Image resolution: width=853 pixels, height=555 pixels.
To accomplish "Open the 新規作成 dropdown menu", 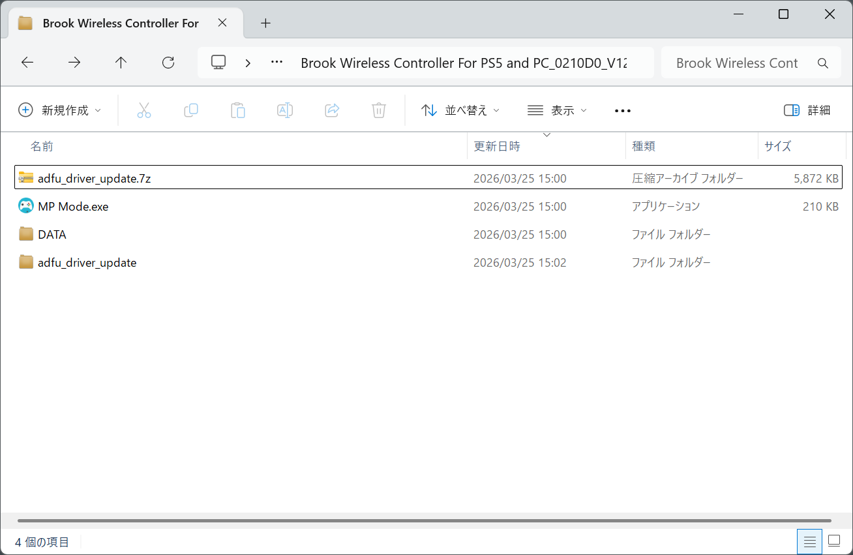I will click(60, 110).
